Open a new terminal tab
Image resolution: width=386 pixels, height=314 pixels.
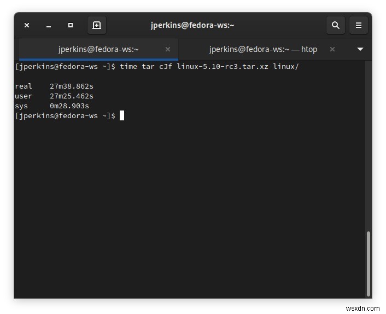tap(97, 25)
